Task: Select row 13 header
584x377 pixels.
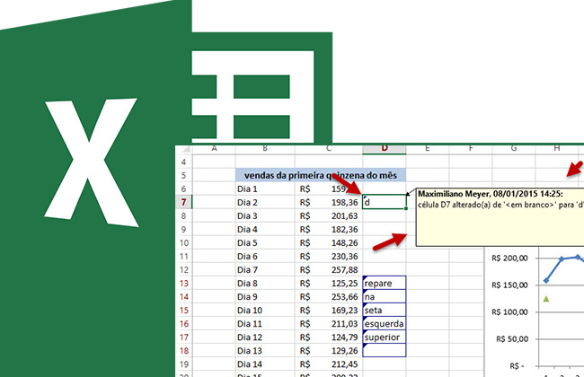Action: pyautogui.click(x=183, y=284)
